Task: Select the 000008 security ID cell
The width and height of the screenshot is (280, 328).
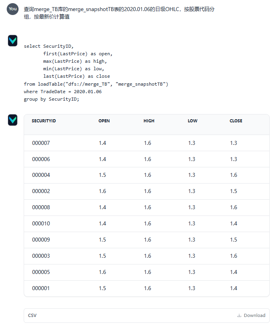Action: [x=41, y=208]
